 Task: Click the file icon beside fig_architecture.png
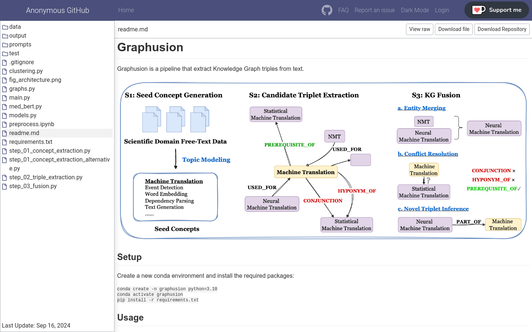point(5,80)
